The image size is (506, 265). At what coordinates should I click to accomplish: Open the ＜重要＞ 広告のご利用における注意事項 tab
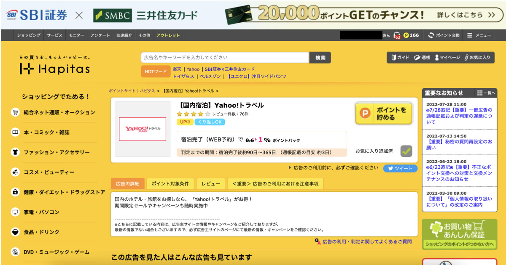tap(276, 184)
